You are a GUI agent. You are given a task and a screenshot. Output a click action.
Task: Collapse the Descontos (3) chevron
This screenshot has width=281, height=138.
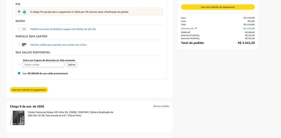[196, 28]
